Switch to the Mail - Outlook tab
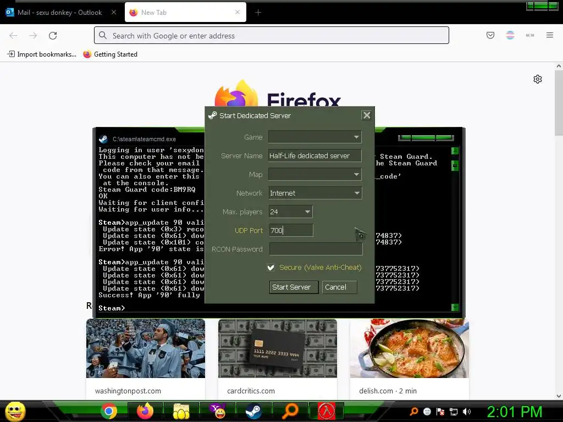563x422 pixels. click(60, 13)
